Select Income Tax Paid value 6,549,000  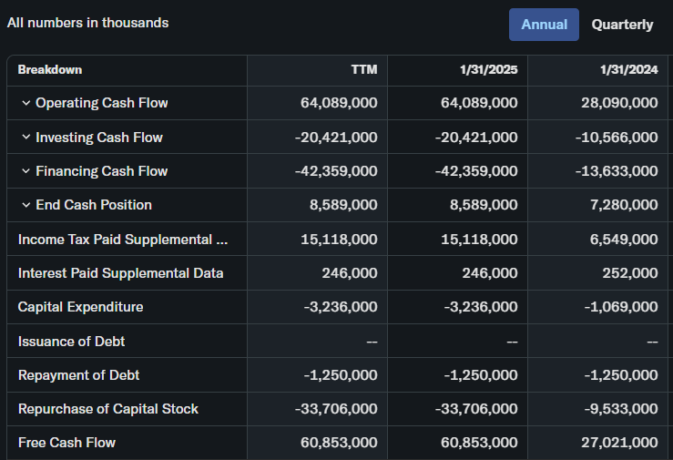[x=624, y=240]
